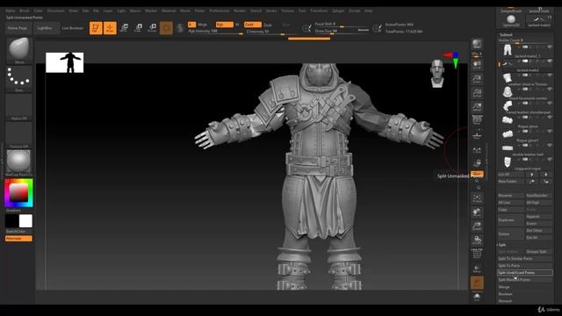Toggle Rgb paint mode
The height and width of the screenshot is (316, 562).
click(x=225, y=25)
